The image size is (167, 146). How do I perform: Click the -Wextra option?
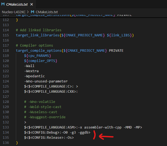(31, 71)
